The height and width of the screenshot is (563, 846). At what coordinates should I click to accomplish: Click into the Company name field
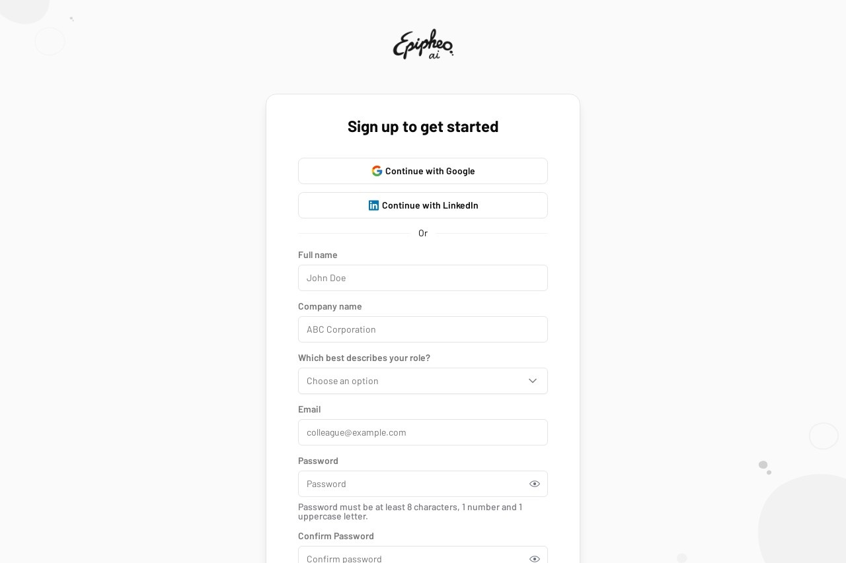coord(423,329)
